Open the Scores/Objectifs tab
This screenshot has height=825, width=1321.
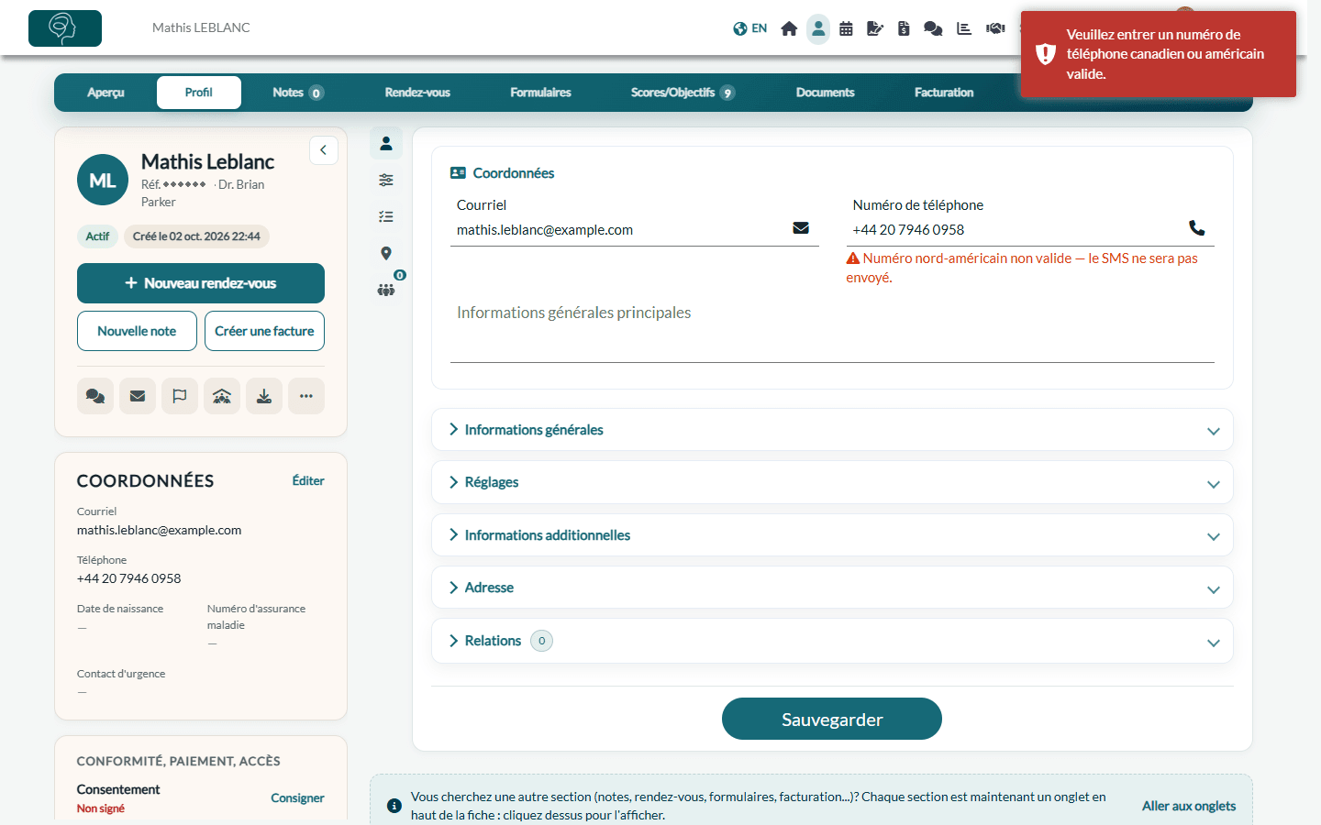click(x=683, y=93)
